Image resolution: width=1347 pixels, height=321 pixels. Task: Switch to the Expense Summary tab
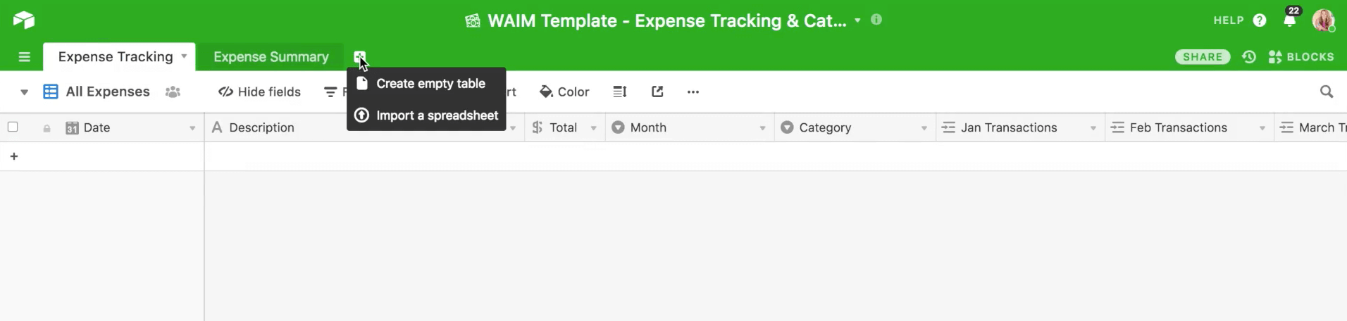[x=271, y=57]
